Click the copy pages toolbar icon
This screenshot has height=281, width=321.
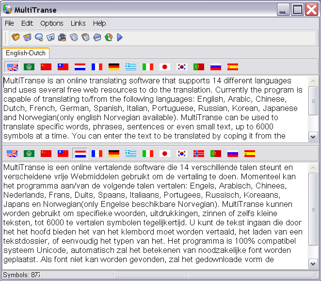click(x=74, y=37)
